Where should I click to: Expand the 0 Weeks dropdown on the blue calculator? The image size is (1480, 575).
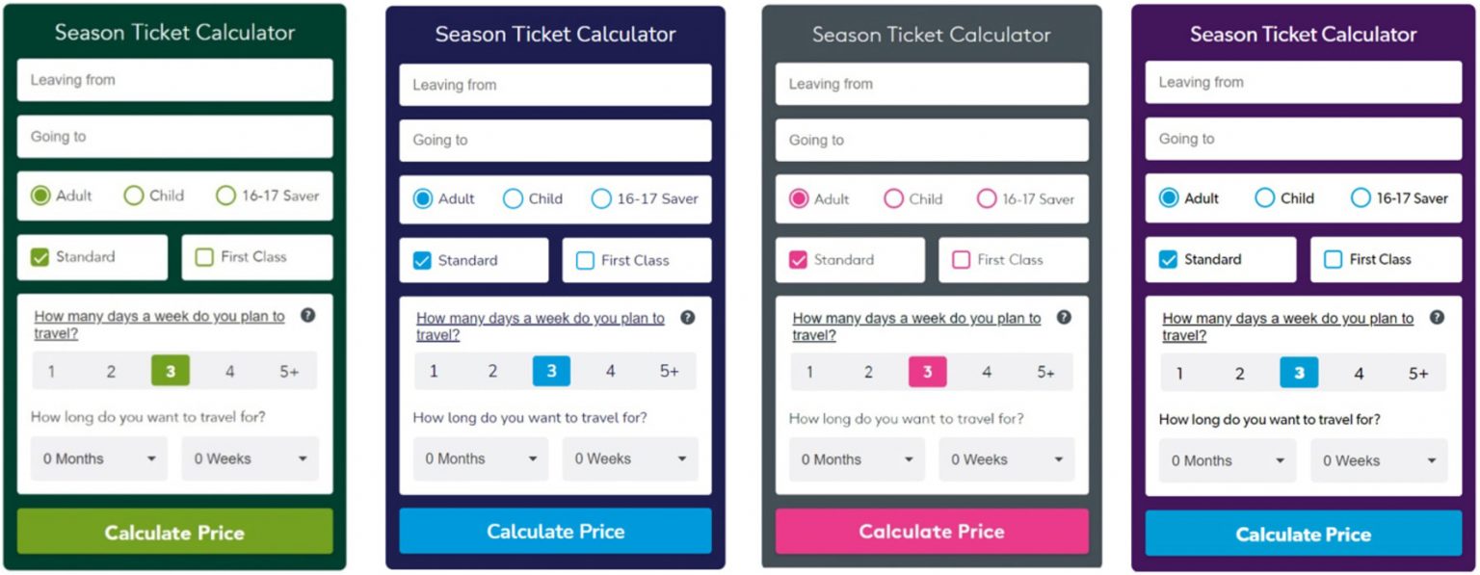[629, 459]
